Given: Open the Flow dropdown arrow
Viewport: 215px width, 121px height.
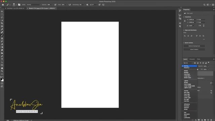Looking at the screenshot, I should [x=67, y=5].
